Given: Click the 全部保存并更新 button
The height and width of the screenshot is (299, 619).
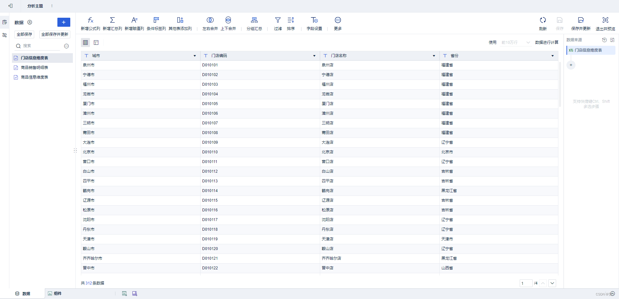Looking at the screenshot, I should pos(55,34).
